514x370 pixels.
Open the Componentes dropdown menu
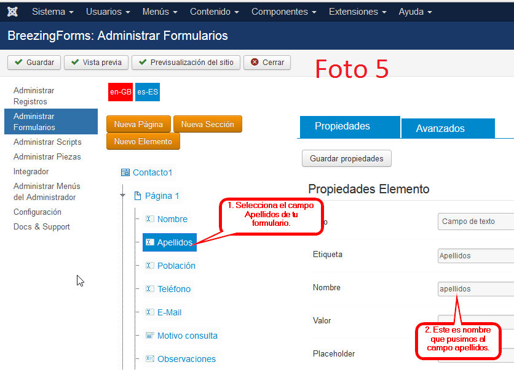(283, 12)
